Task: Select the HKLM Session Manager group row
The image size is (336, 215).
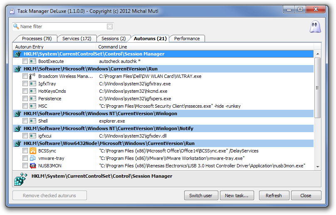Action: [x=163, y=54]
